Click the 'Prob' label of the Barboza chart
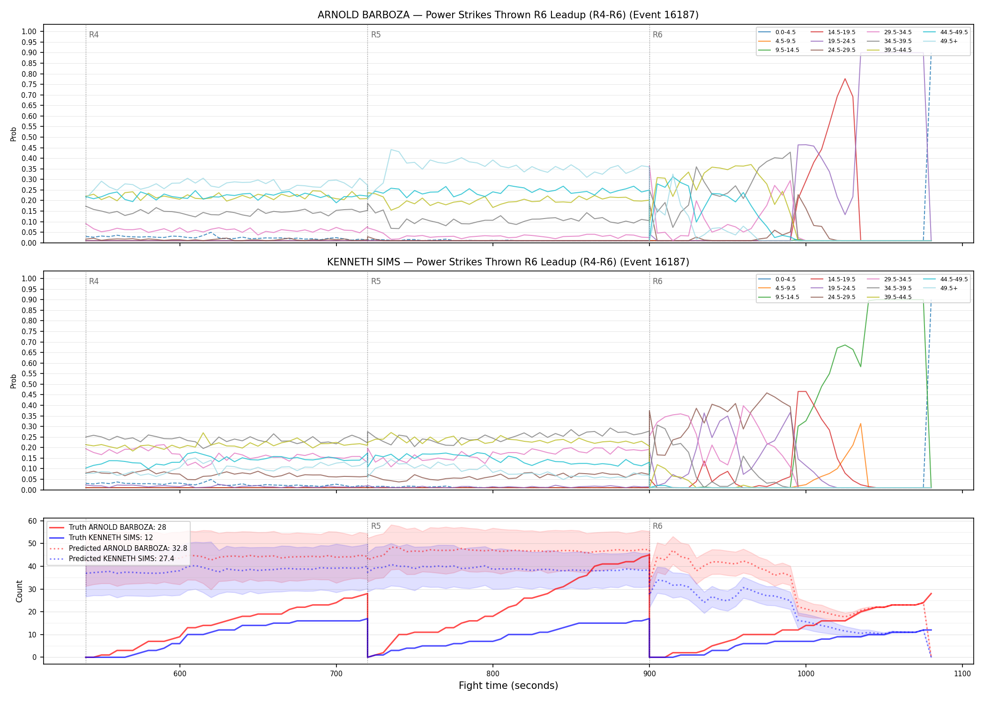 [14, 134]
